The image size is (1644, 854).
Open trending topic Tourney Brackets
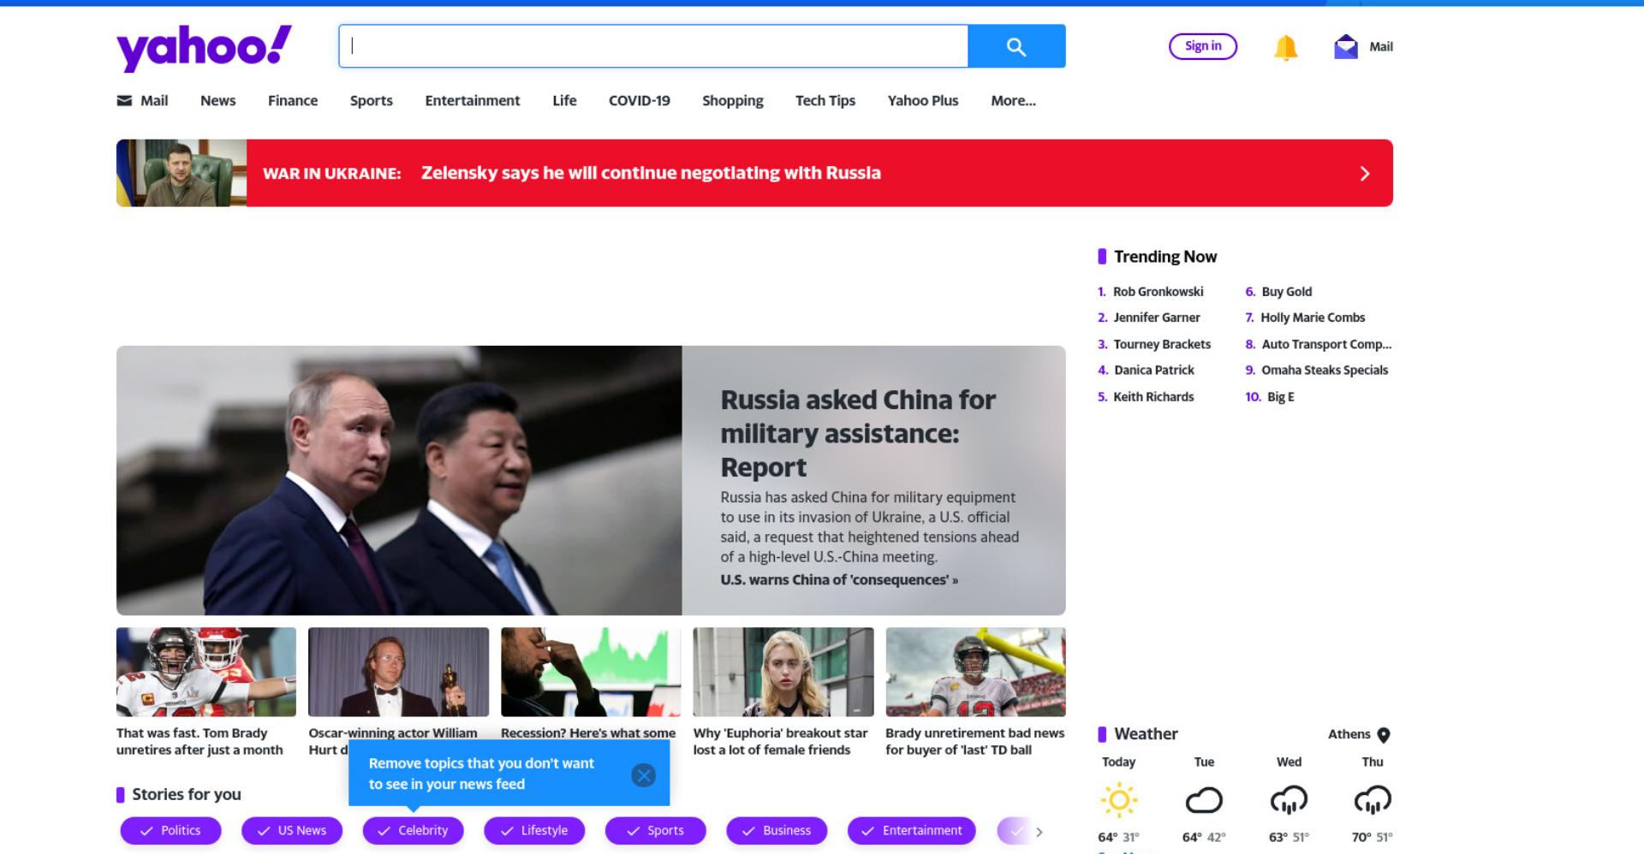[x=1162, y=344]
